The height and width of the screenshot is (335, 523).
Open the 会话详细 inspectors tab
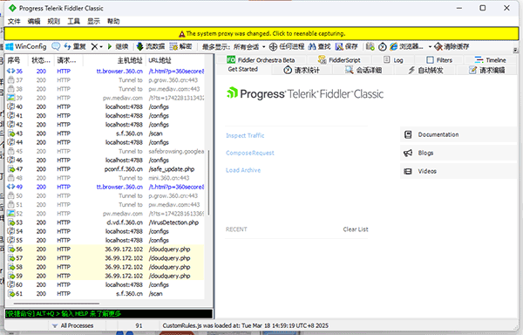(363, 70)
